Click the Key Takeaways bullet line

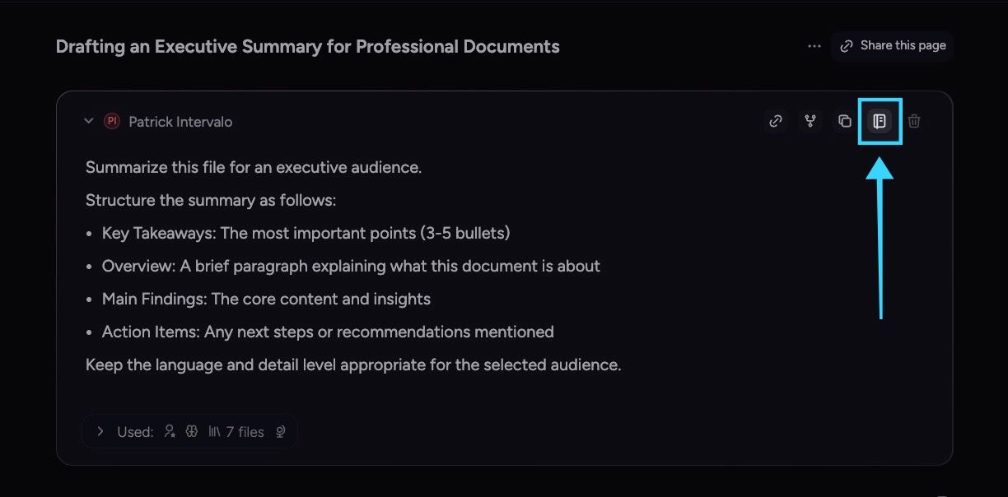point(306,233)
